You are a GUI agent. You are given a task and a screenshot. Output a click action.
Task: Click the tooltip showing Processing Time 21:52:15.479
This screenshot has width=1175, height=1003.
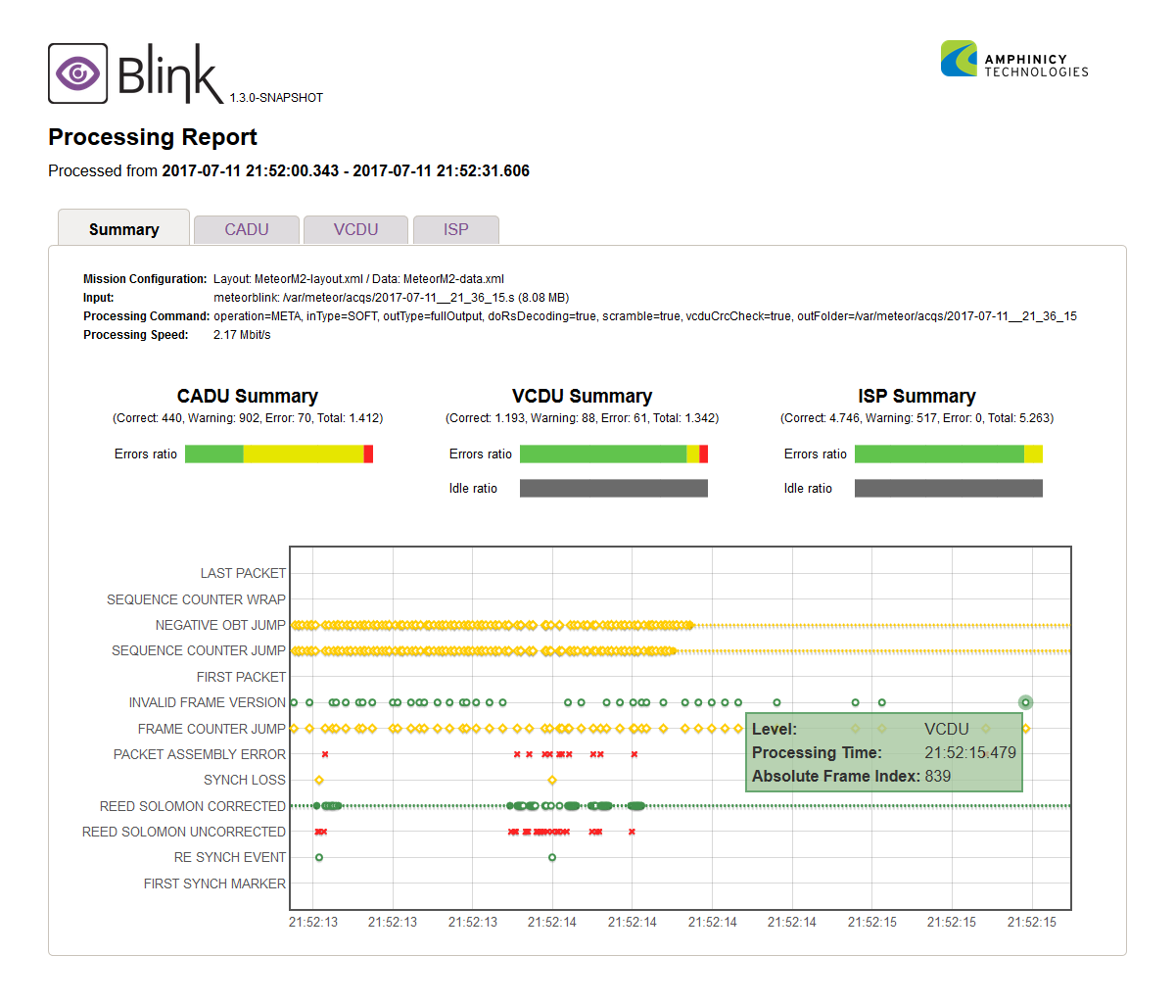(x=882, y=752)
